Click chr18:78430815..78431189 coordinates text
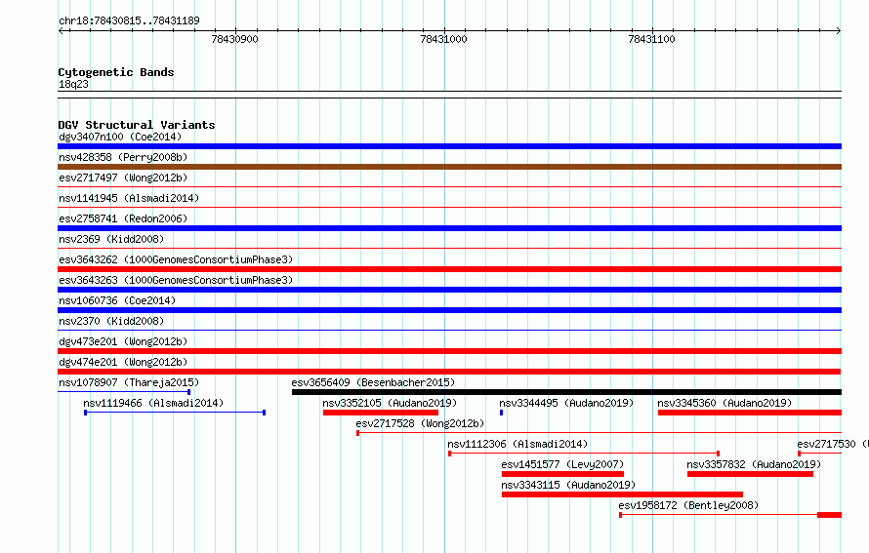Image resolution: width=869 pixels, height=553 pixels. coord(129,20)
